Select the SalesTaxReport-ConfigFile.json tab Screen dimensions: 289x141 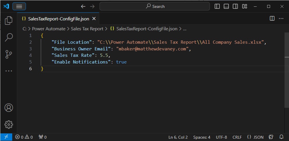pos(58,19)
